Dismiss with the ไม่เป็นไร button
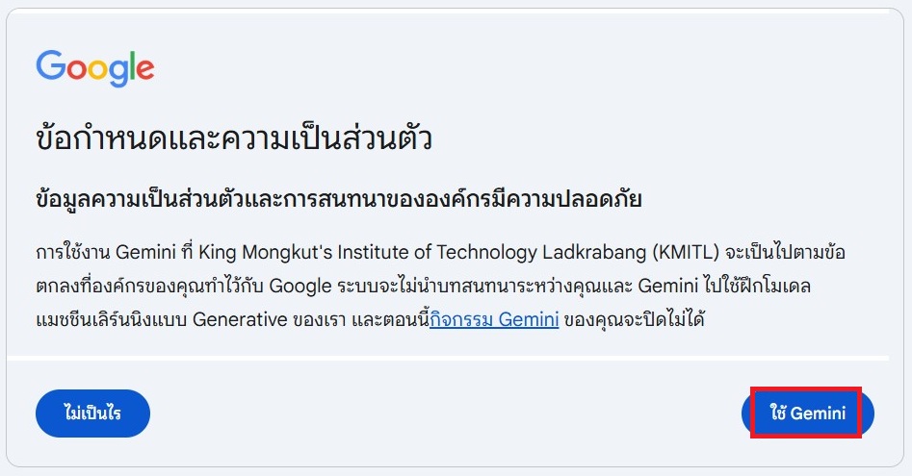 [92, 413]
